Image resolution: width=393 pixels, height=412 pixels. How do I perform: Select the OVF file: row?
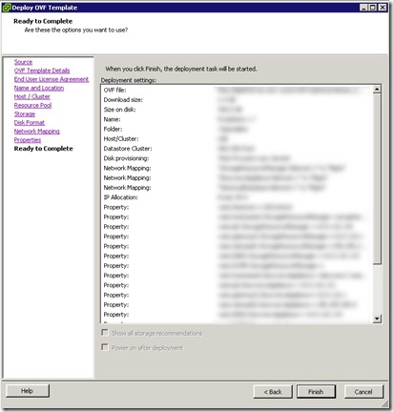(237, 90)
